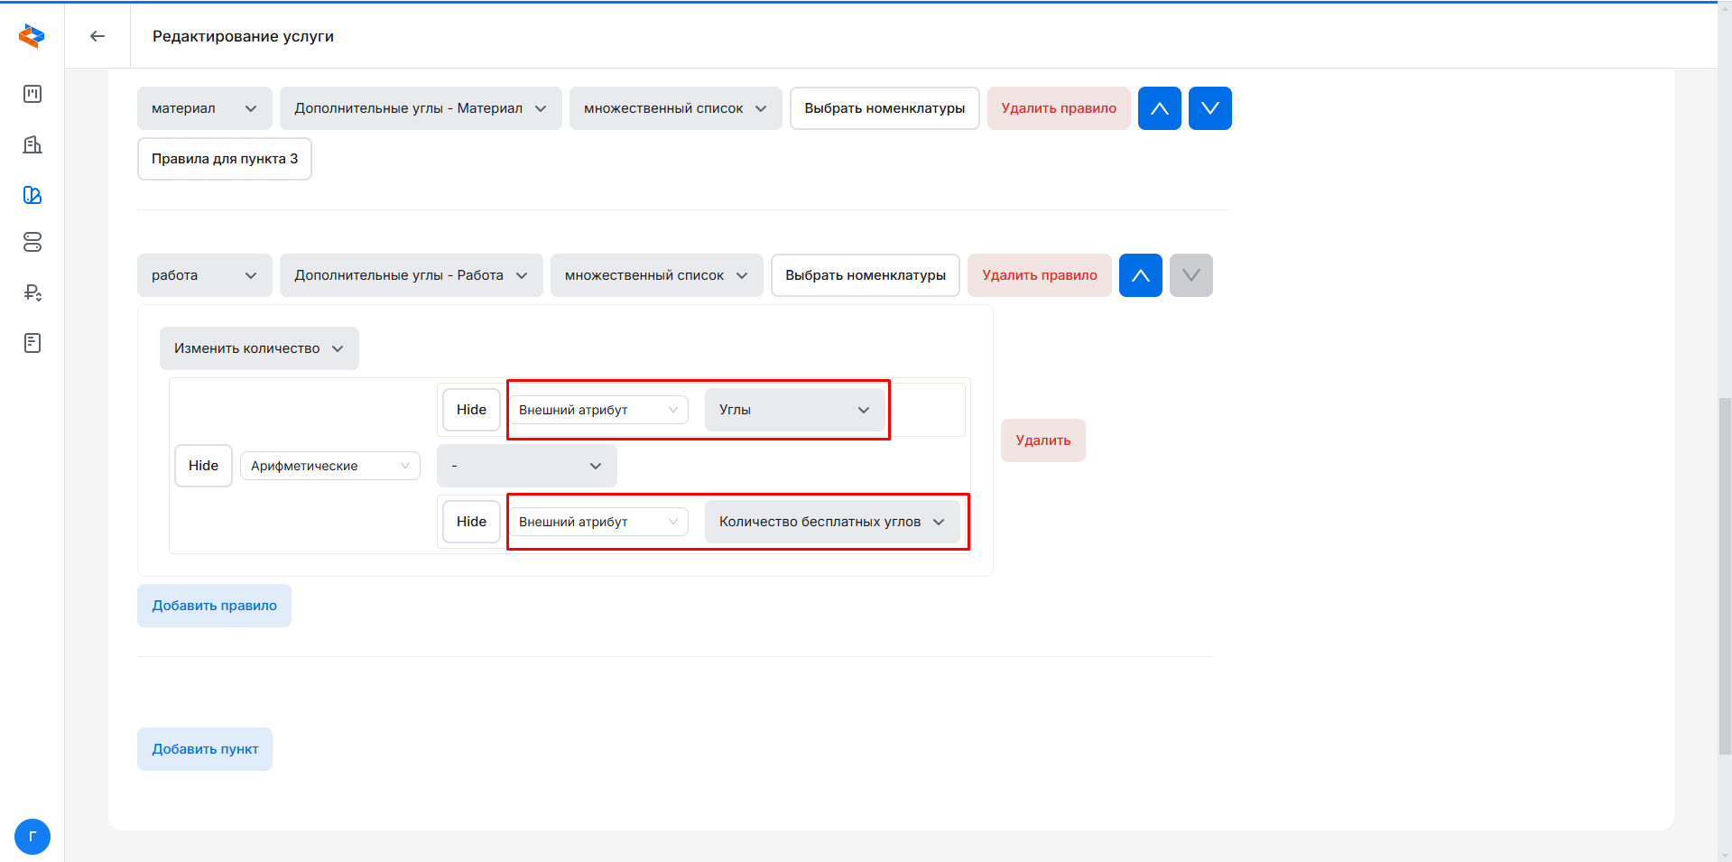Screen dimensions: 1732x862
Task: Click the back arrow in header
Action: point(97,36)
